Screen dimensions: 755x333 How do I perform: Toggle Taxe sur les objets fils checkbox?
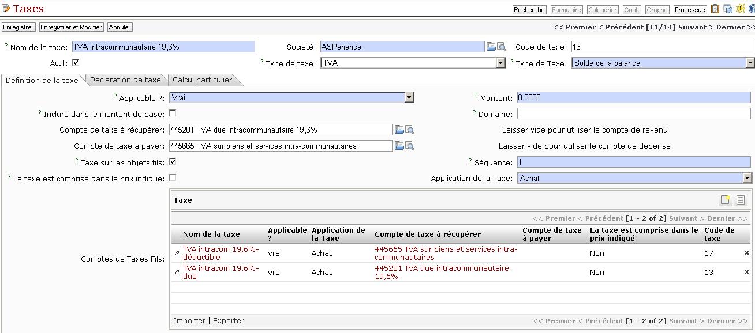coord(173,162)
